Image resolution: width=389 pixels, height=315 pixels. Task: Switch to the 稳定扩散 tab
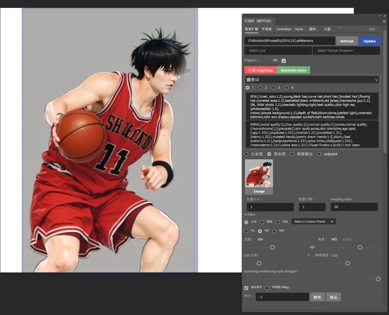tap(251, 29)
